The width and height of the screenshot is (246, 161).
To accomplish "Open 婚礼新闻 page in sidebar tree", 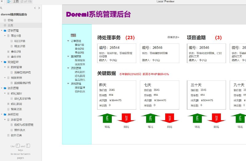I will [16, 104].
